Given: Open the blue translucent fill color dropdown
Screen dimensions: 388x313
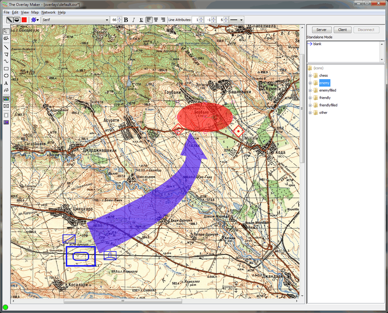Looking at the screenshot, I should pyautogui.click(x=35, y=20).
